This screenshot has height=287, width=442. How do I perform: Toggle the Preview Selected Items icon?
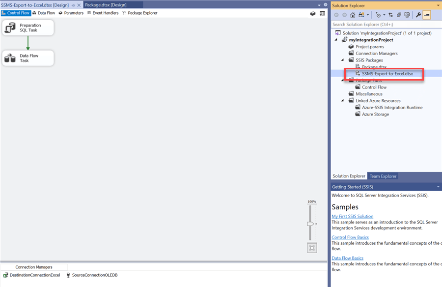426,15
